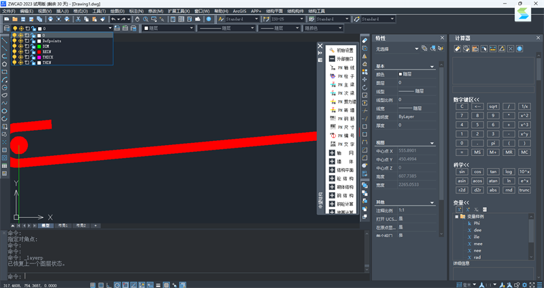Click the PM 编号 numbering item

pyautogui.click(x=342, y=135)
